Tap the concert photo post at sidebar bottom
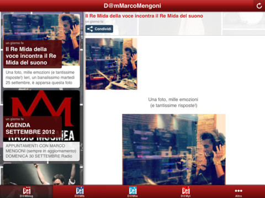 (41, 174)
